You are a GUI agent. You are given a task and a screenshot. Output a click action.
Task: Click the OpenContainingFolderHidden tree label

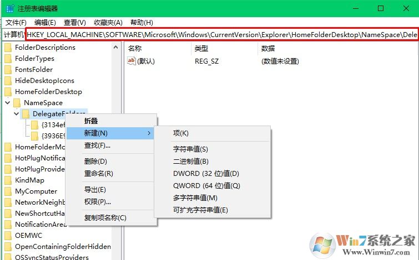point(63,247)
